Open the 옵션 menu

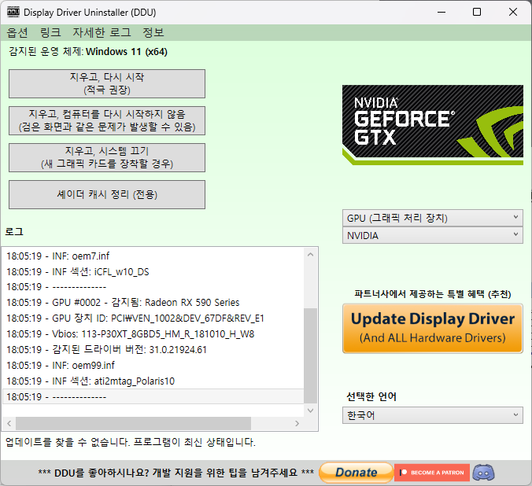17,32
